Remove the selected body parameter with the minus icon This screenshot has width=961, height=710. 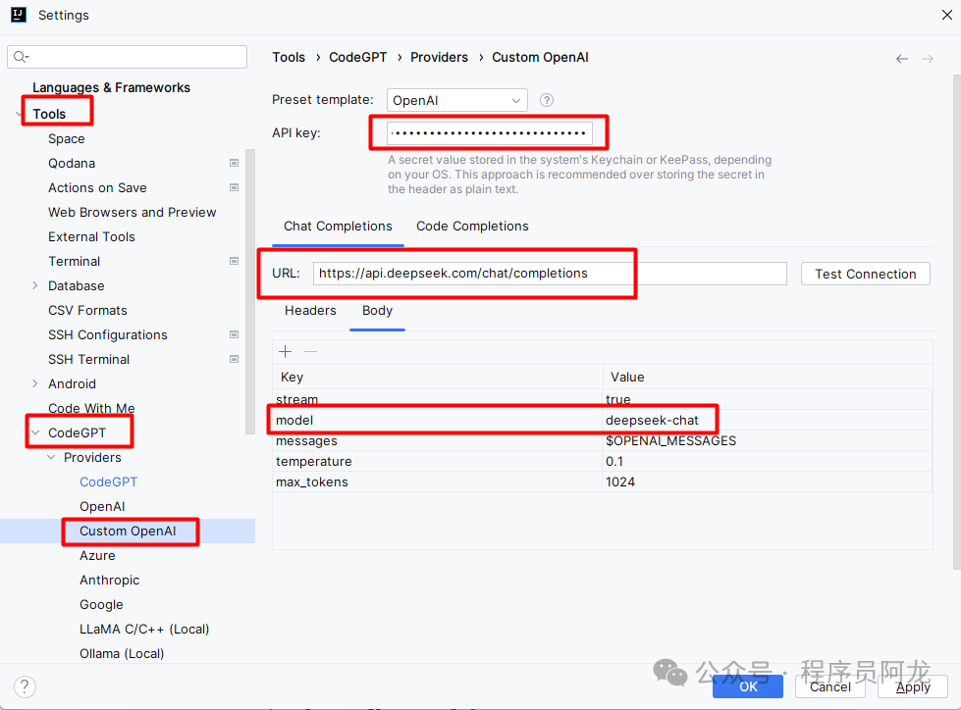tap(311, 351)
